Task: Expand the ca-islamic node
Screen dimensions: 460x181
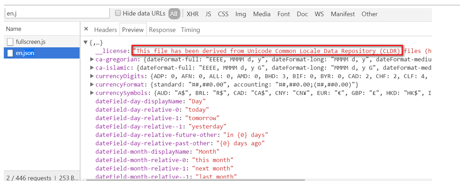Action: tap(92, 68)
